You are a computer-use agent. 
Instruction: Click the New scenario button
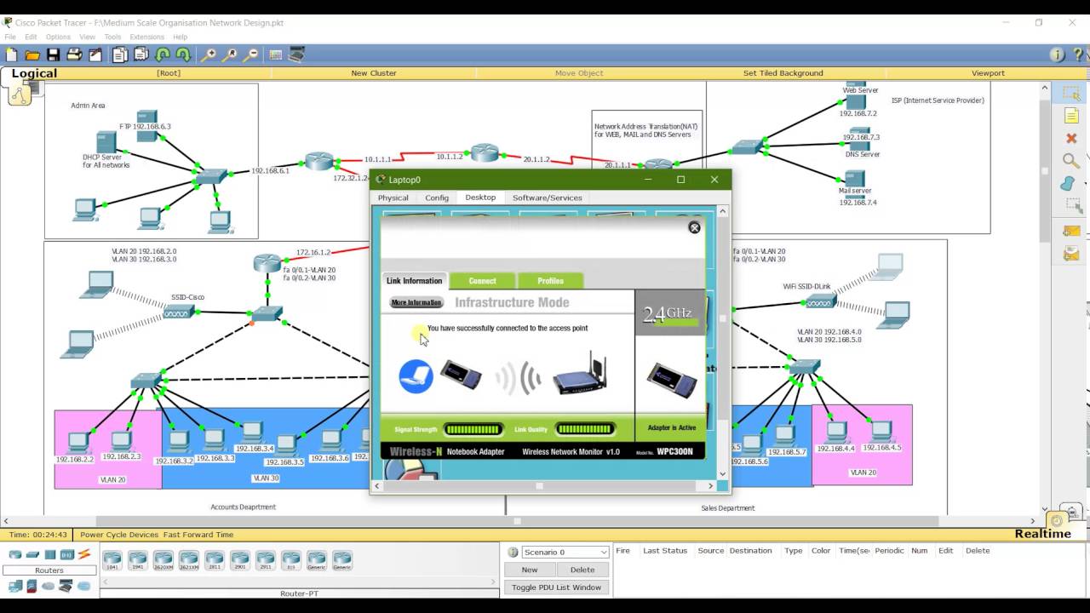click(x=530, y=570)
